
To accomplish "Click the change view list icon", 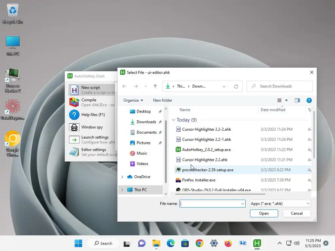I will (279, 100).
